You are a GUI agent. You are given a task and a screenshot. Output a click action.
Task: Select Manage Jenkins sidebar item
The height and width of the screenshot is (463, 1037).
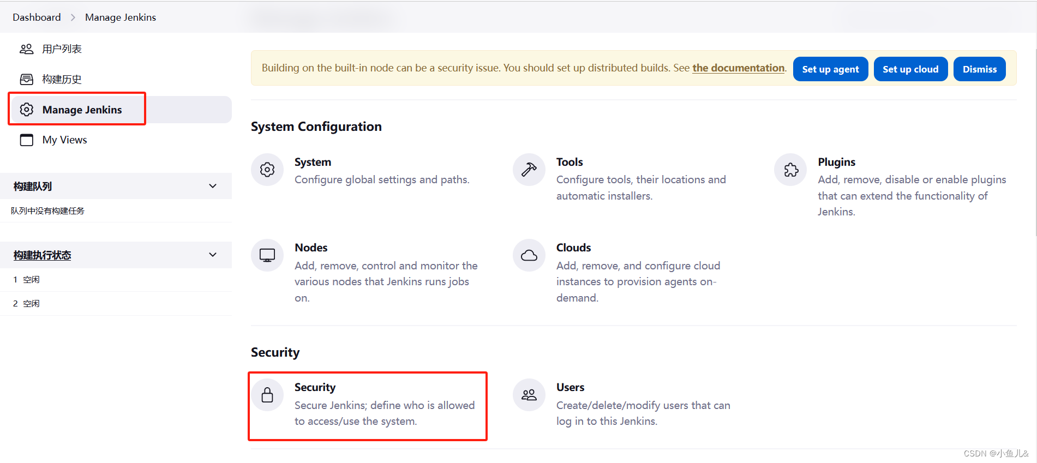point(120,110)
